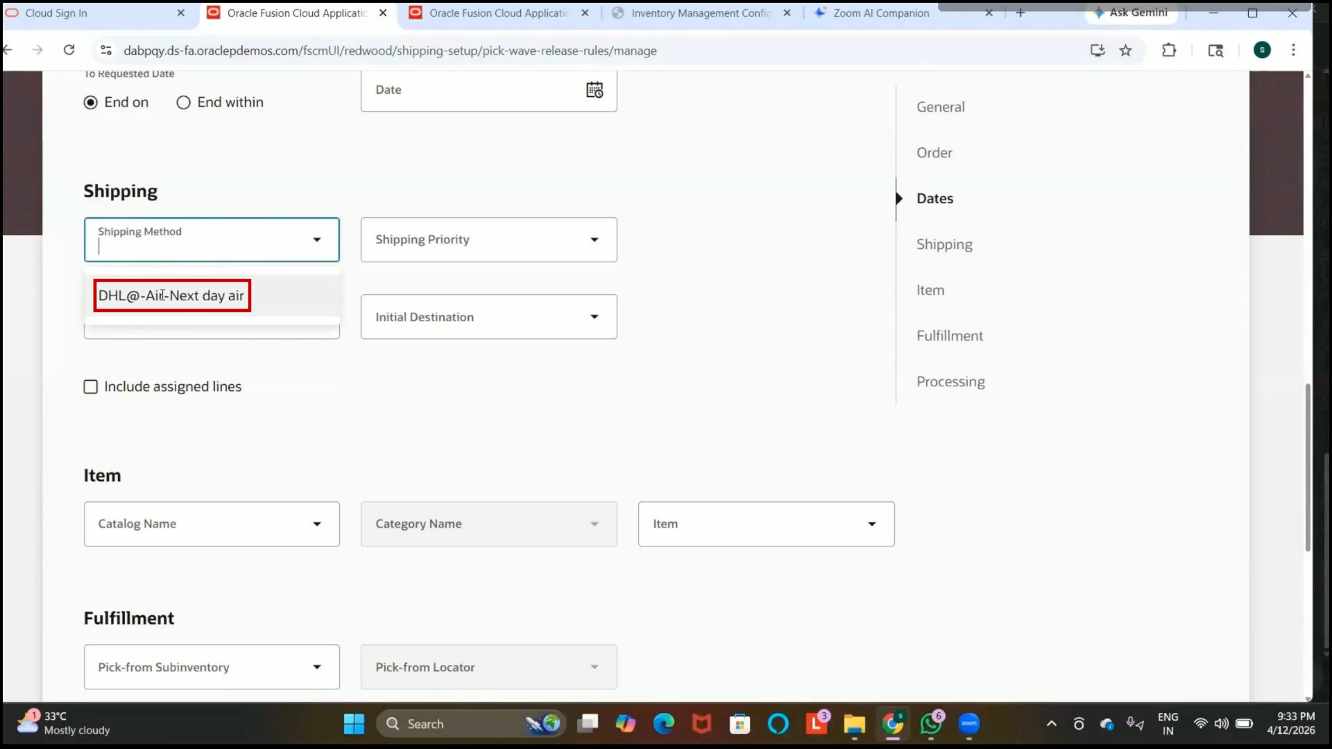The width and height of the screenshot is (1332, 749).
Task: Open the Windows Start menu
Action: click(354, 724)
